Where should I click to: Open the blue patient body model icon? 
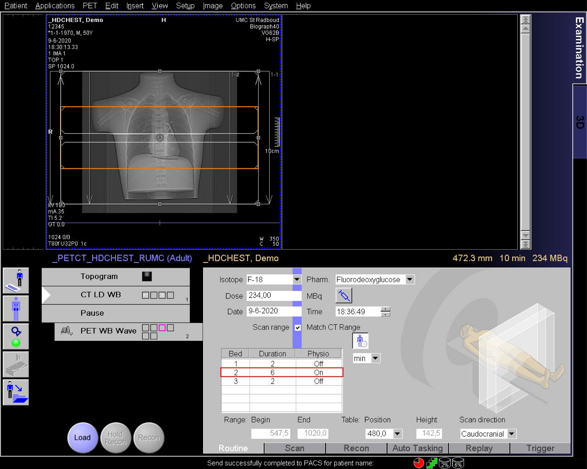point(16,309)
